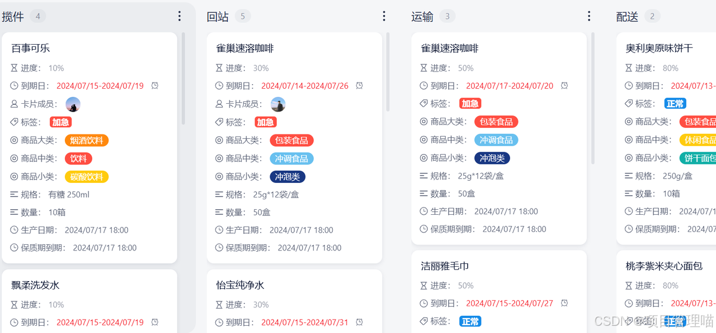Click the 揽件 column title
Image resolution: width=716 pixels, height=333 pixels.
coord(13,17)
